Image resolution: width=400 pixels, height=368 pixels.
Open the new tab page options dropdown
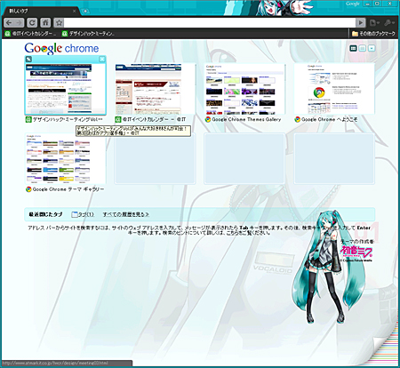pyautogui.click(x=372, y=48)
